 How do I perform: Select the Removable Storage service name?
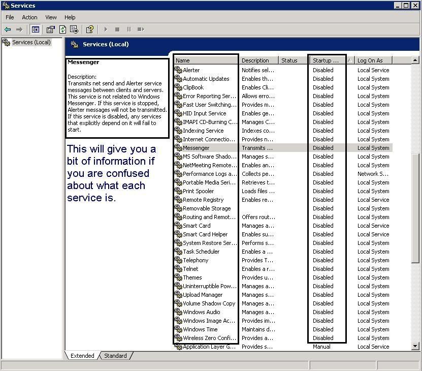(207, 208)
